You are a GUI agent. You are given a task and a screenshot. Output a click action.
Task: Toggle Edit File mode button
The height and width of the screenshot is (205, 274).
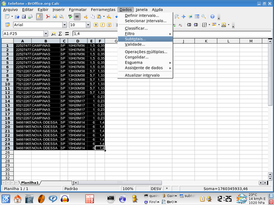pyautogui.click(x=39, y=17)
